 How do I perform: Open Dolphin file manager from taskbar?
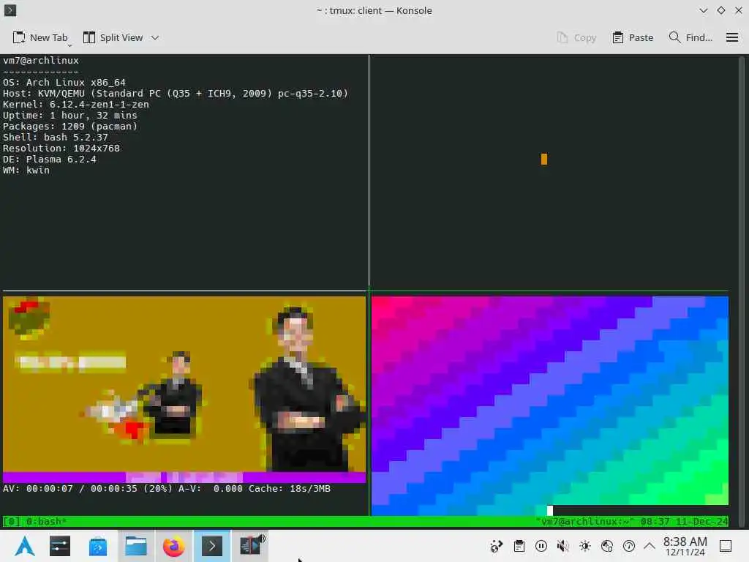click(136, 546)
